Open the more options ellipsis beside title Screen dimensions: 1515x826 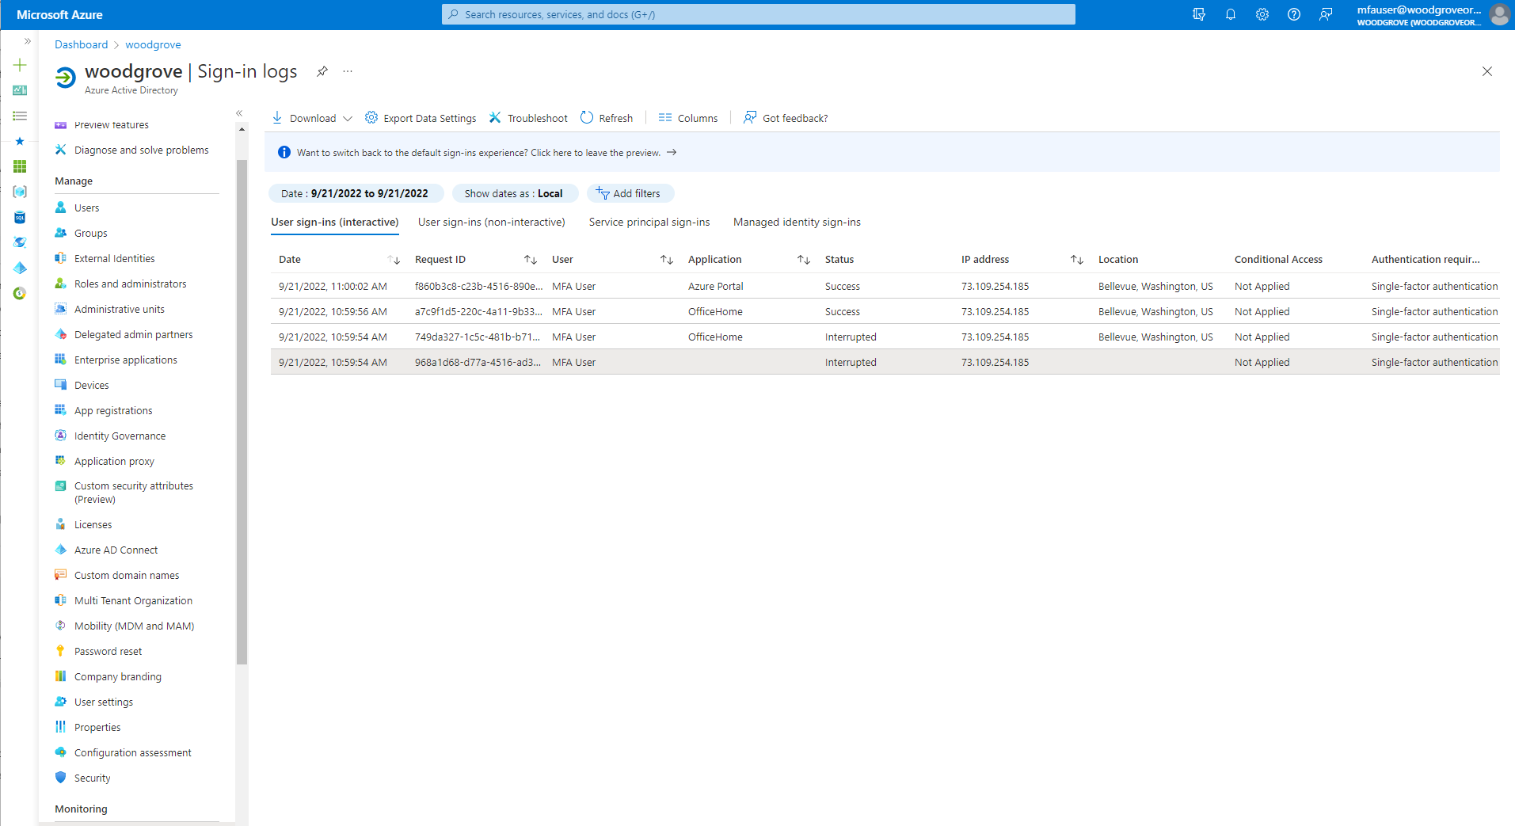(348, 71)
